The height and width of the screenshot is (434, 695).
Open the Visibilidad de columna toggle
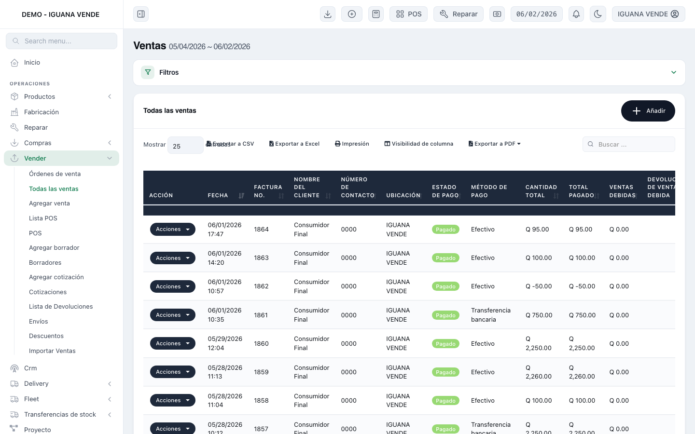point(419,144)
